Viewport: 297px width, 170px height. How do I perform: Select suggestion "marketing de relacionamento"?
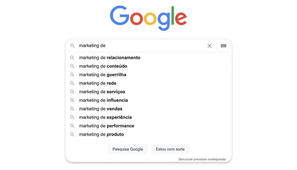coord(110,58)
